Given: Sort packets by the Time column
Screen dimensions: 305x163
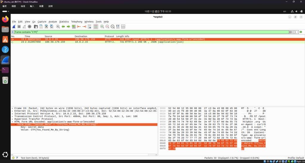Looking at the screenshot, I should [34, 36].
